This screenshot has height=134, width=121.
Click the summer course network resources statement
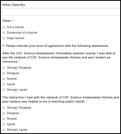click(59, 57)
